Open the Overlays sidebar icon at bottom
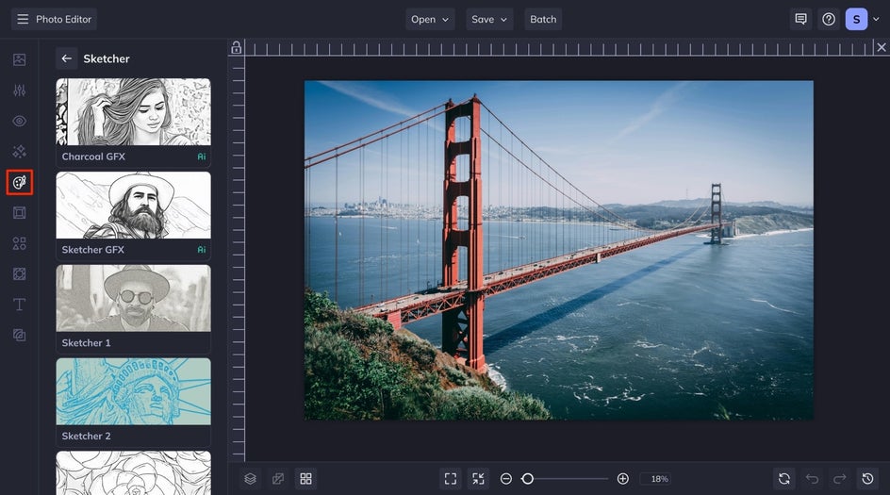The height and width of the screenshot is (495, 890). (x=19, y=336)
